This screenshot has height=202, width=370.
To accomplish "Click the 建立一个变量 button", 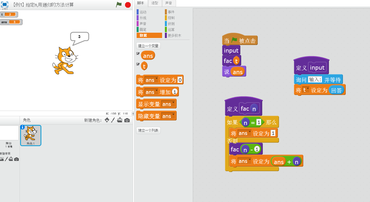I will click(x=148, y=46).
